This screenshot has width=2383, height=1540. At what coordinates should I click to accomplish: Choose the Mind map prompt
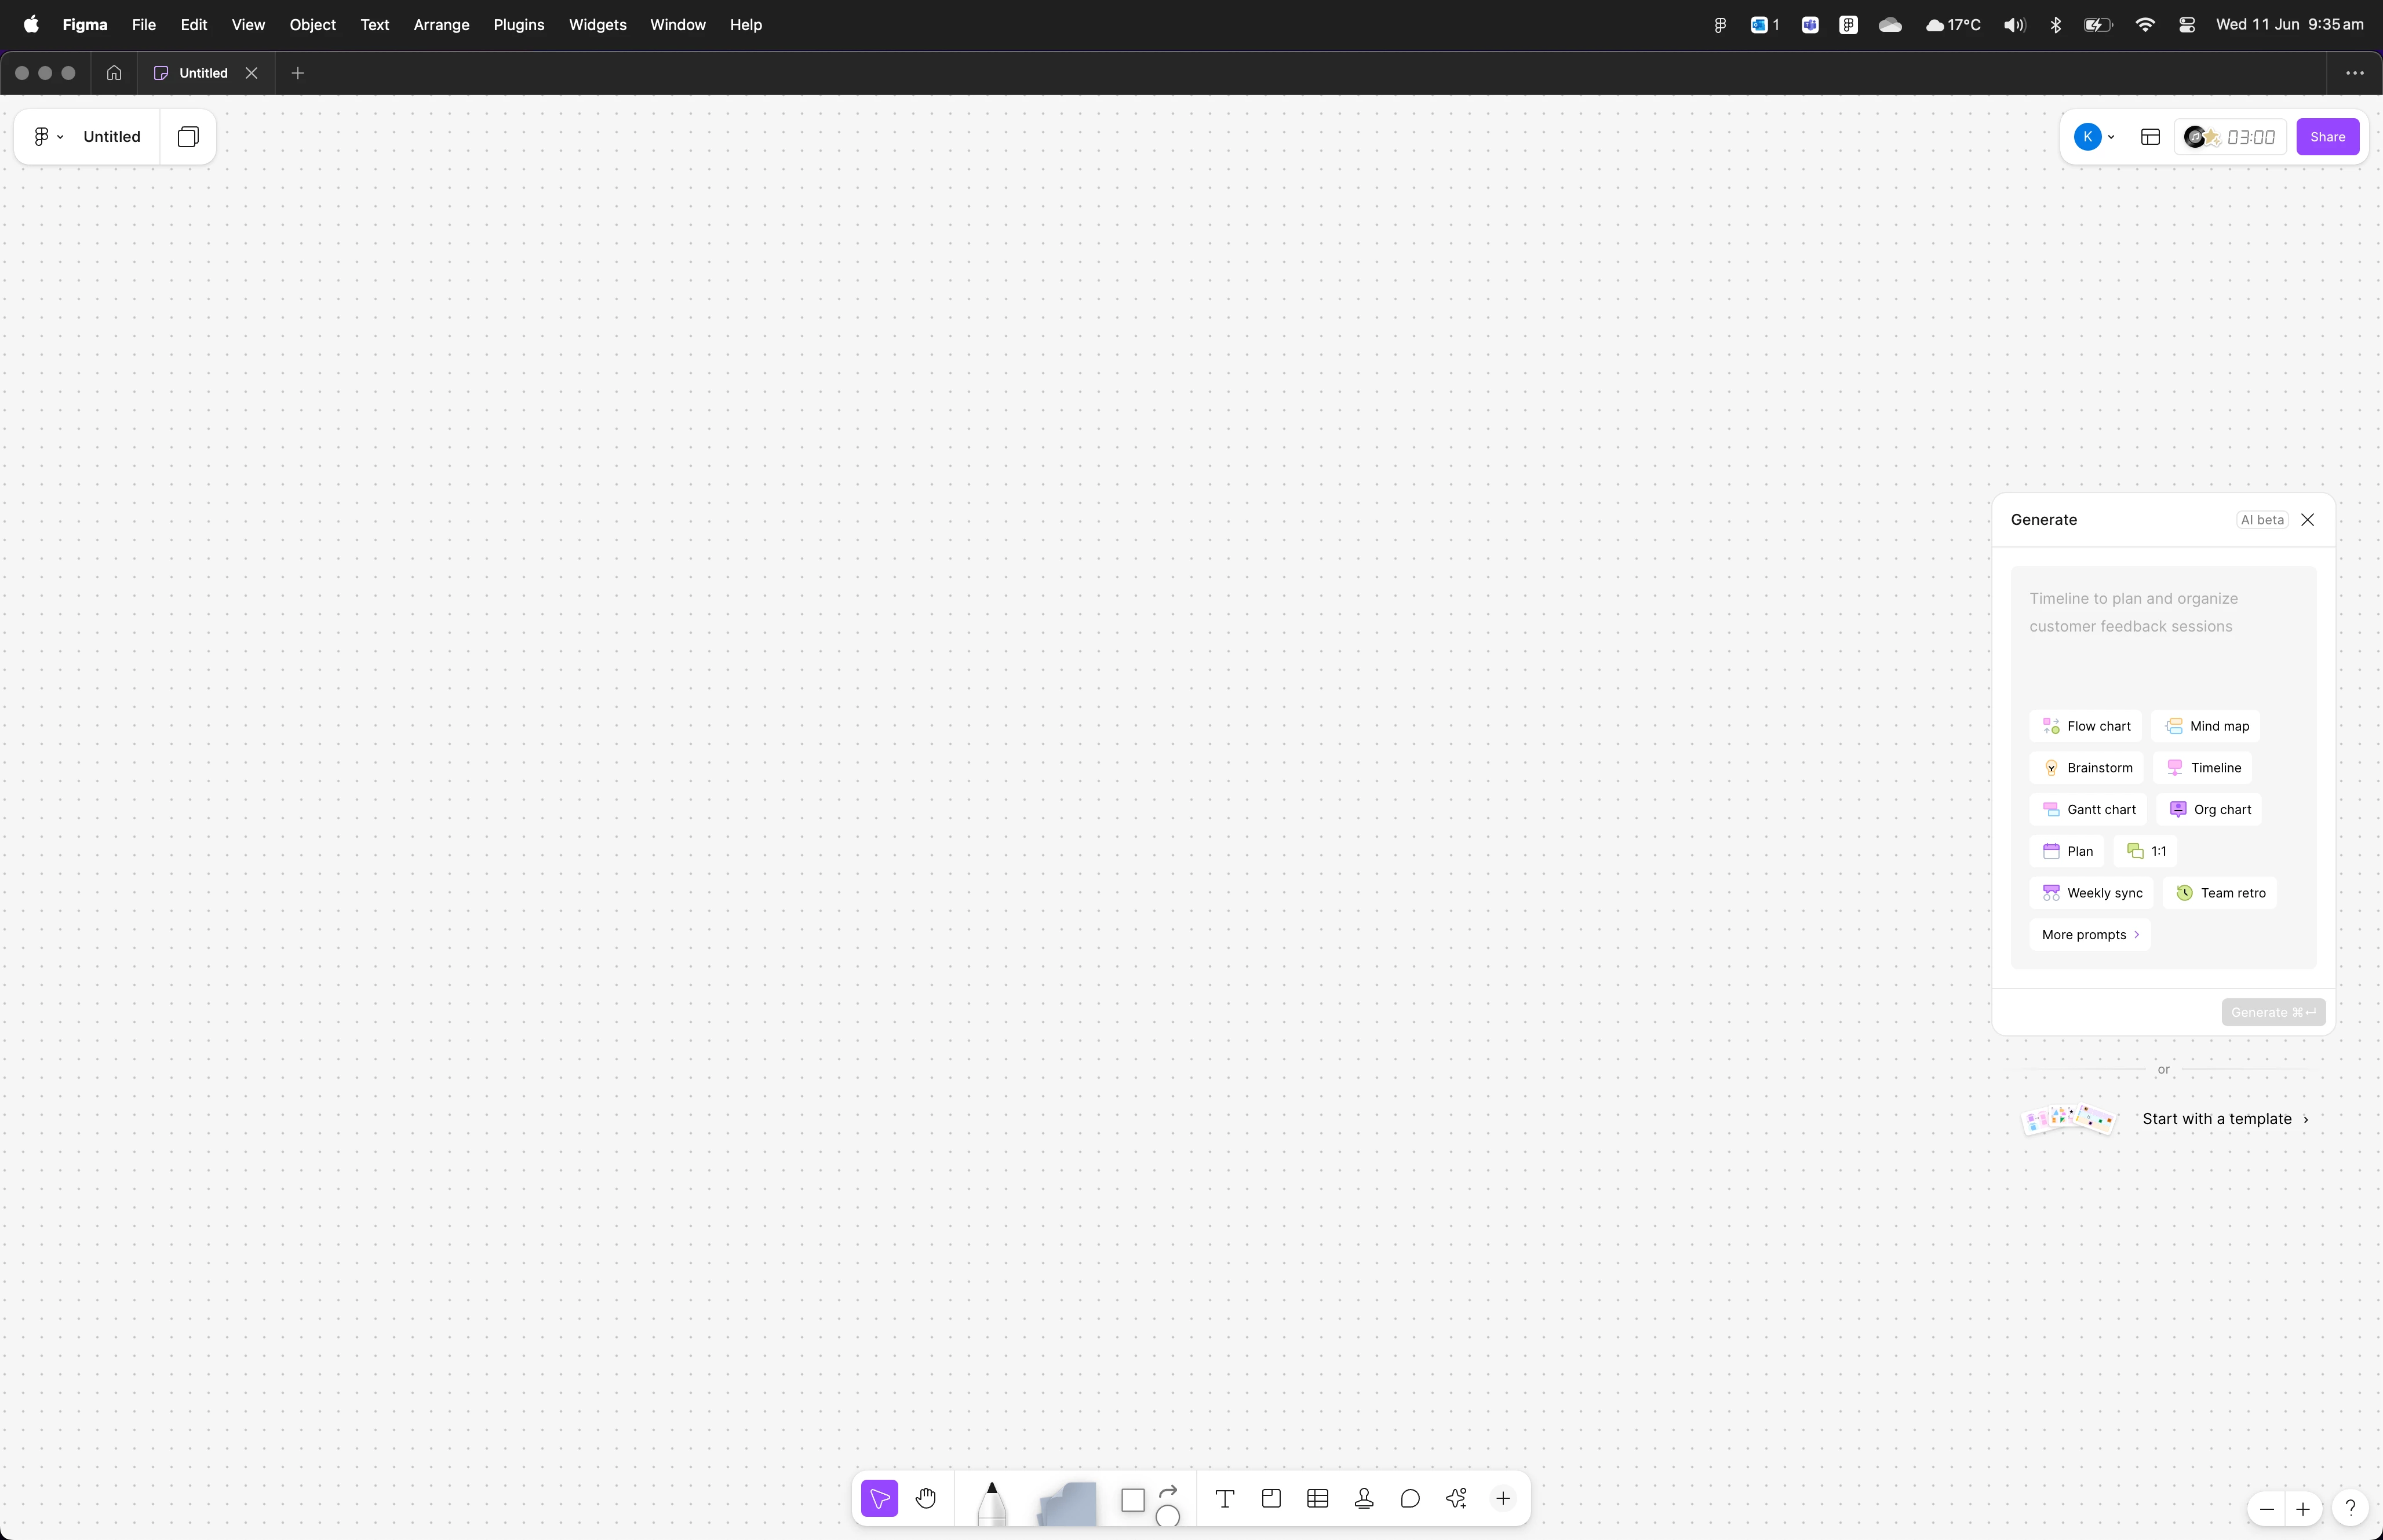[x=2206, y=726]
